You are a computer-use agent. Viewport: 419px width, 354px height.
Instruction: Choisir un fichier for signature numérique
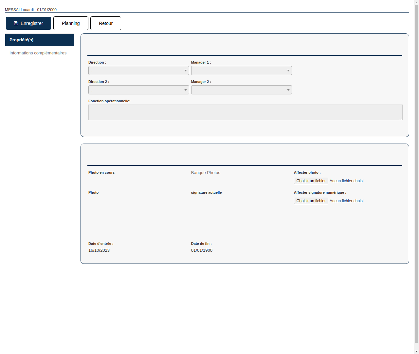(311, 201)
